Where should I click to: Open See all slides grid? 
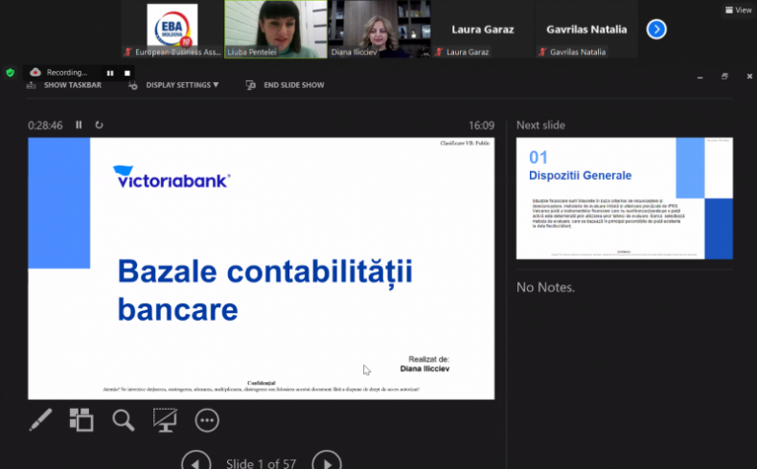click(x=81, y=420)
